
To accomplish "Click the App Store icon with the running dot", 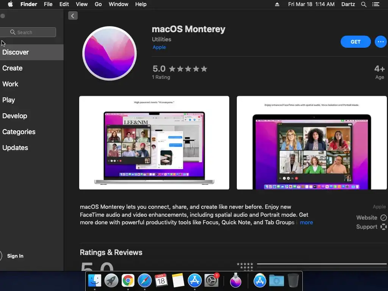I will [x=195, y=281].
